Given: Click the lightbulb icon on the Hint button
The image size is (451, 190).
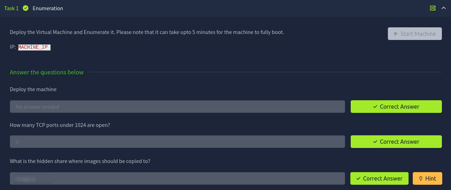Looking at the screenshot, I should coord(421,178).
